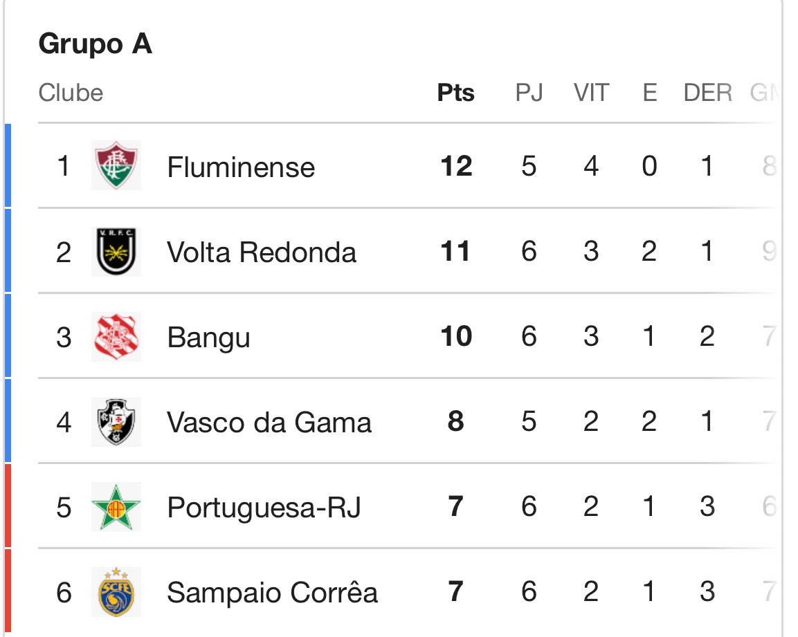The height and width of the screenshot is (637, 798).
Task: Click the VIT column header
Action: (591, 93)
